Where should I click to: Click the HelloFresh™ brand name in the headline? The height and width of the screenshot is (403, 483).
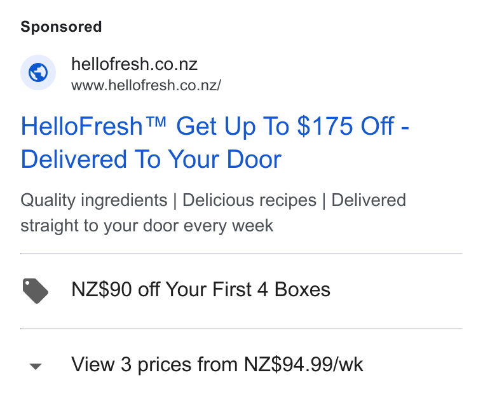tap(93, 126)
